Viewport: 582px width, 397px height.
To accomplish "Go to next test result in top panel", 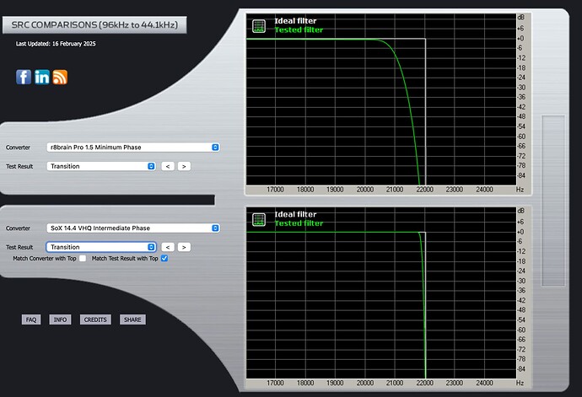I will click(184, 166).
